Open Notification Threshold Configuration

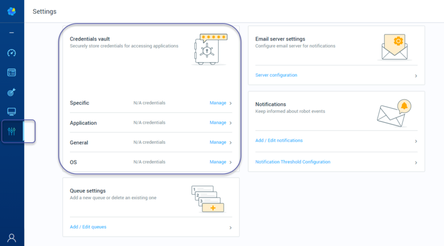292,162
